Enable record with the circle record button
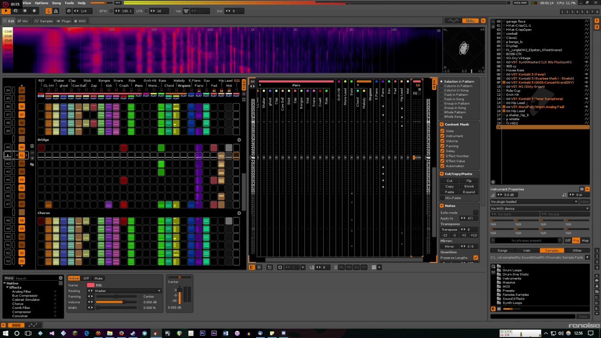 (34, 11)
